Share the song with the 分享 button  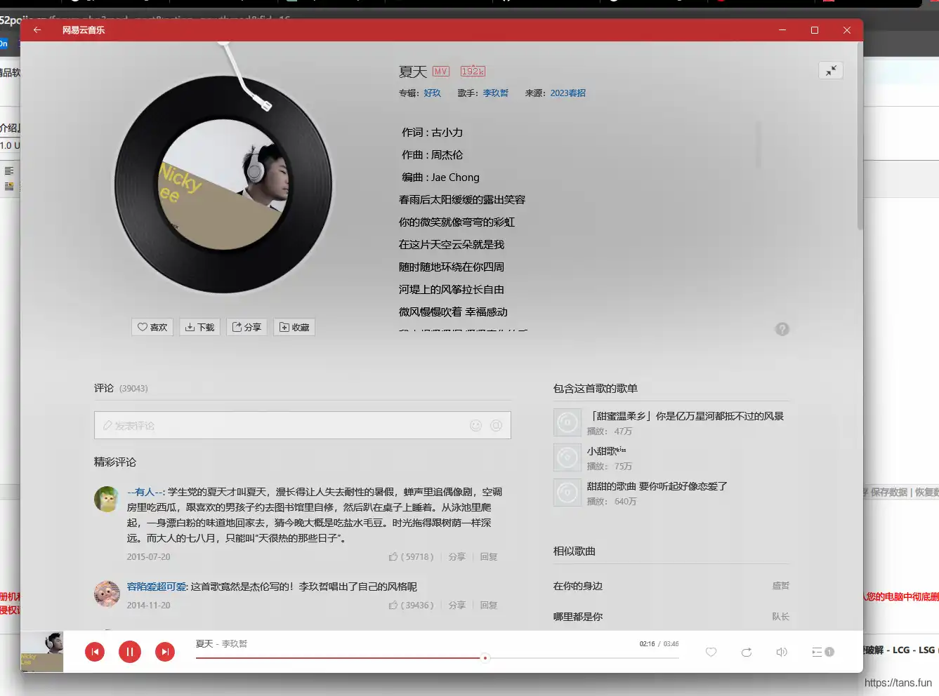[247, 327]
